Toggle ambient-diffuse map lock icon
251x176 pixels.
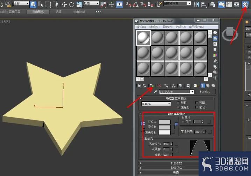click(x=177, y=124)
